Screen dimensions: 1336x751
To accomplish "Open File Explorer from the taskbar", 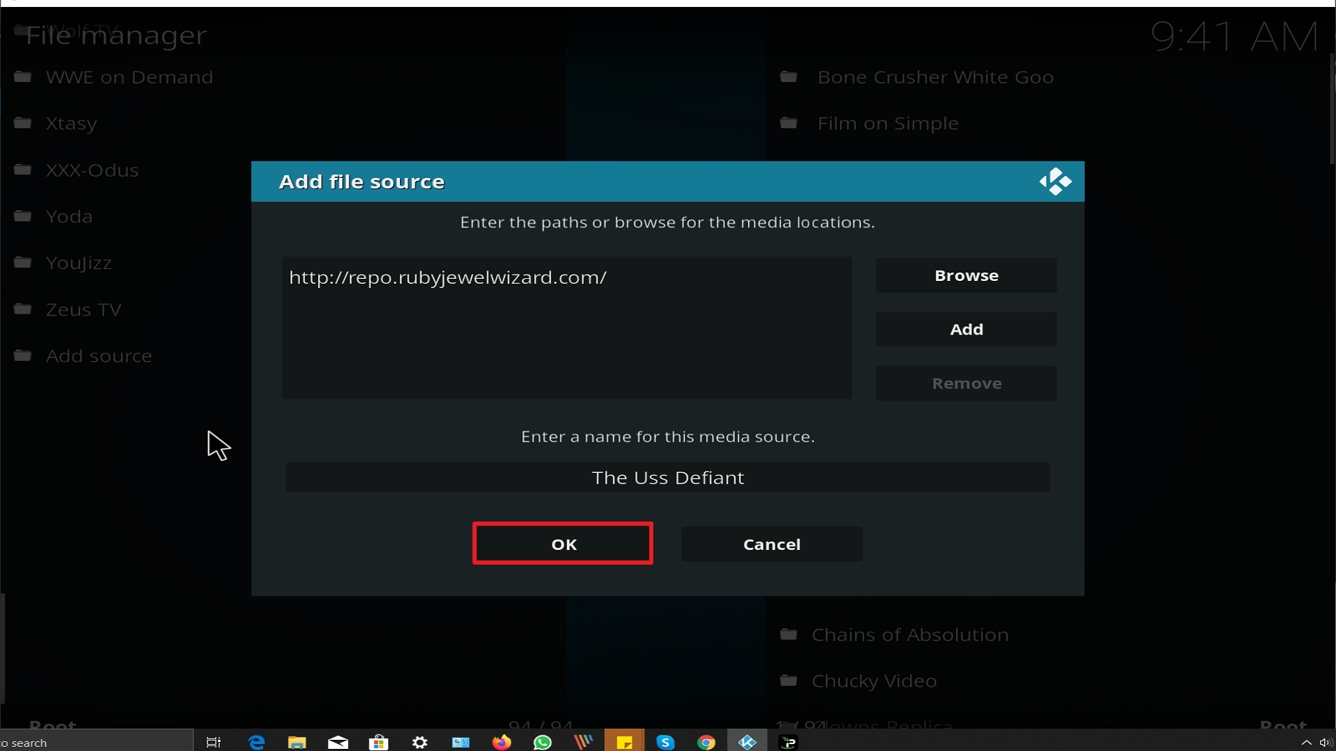I will pyautogui.click(x=297, y=742).
